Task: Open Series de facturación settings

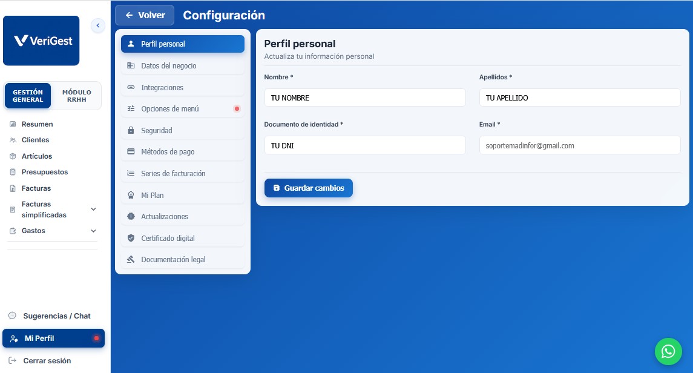Action: [183, 173]
